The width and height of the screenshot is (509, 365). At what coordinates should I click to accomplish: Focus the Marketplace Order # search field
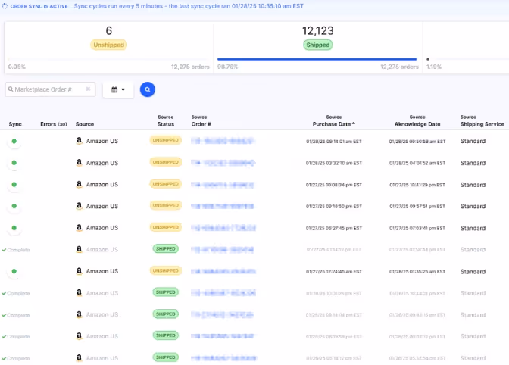click(50, 89)
